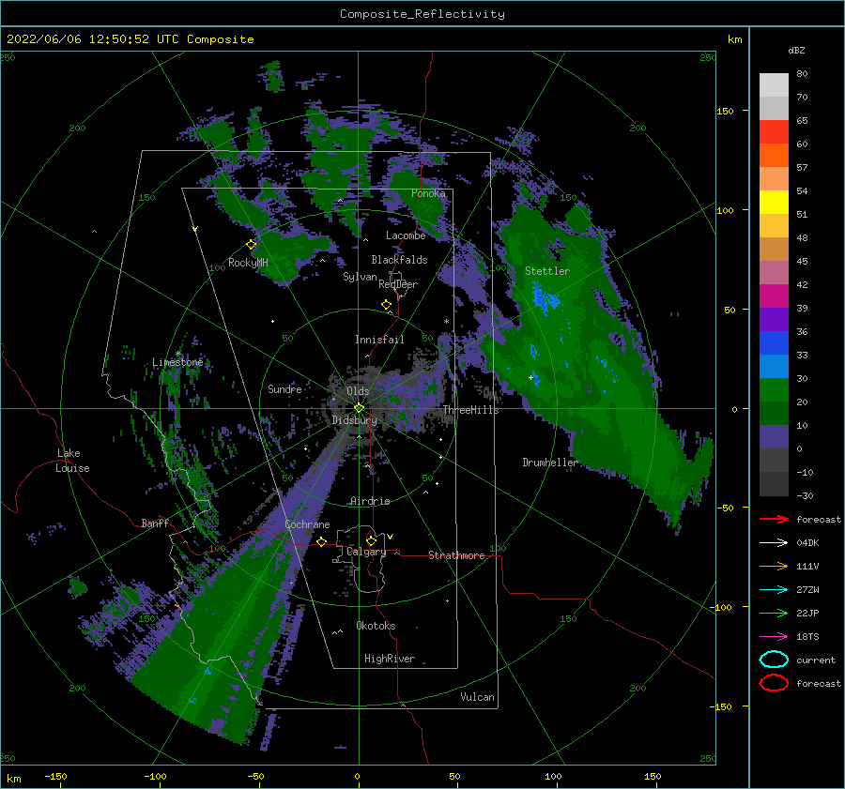The width and height of the screenshot is (845, 789).
Task: Click white plus marker in Stettler storm
Action: click(530, 377)
